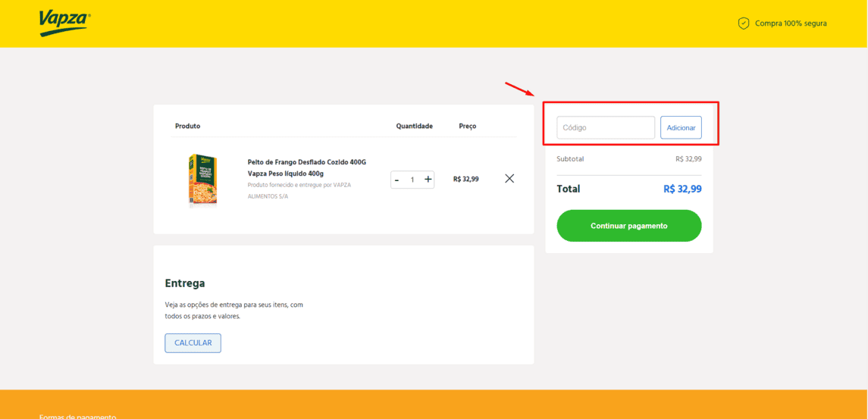868x419 pixels.
Task: Click the Quantidade column header
Action: click(x=414, y=127)
